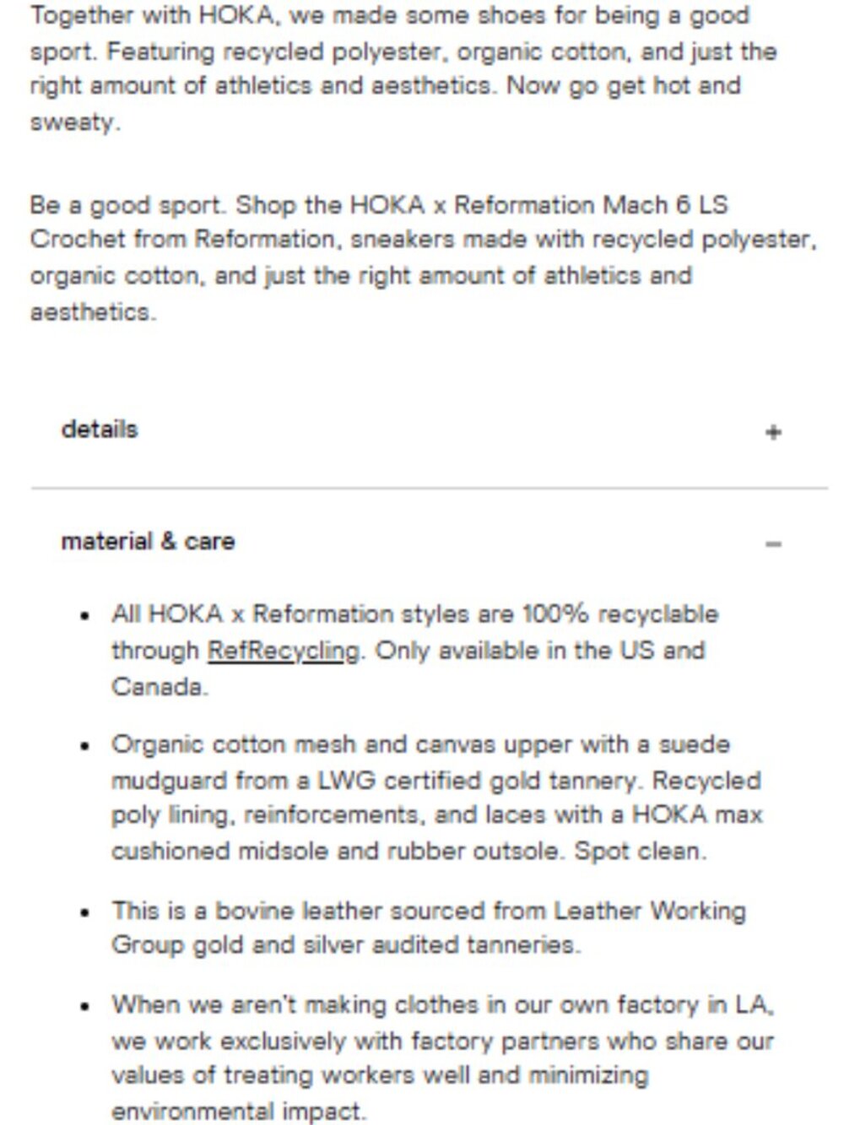Click the 'environmental impact.' closing text
This screenshot has height=1125, width=844.
click(239, 1111)
